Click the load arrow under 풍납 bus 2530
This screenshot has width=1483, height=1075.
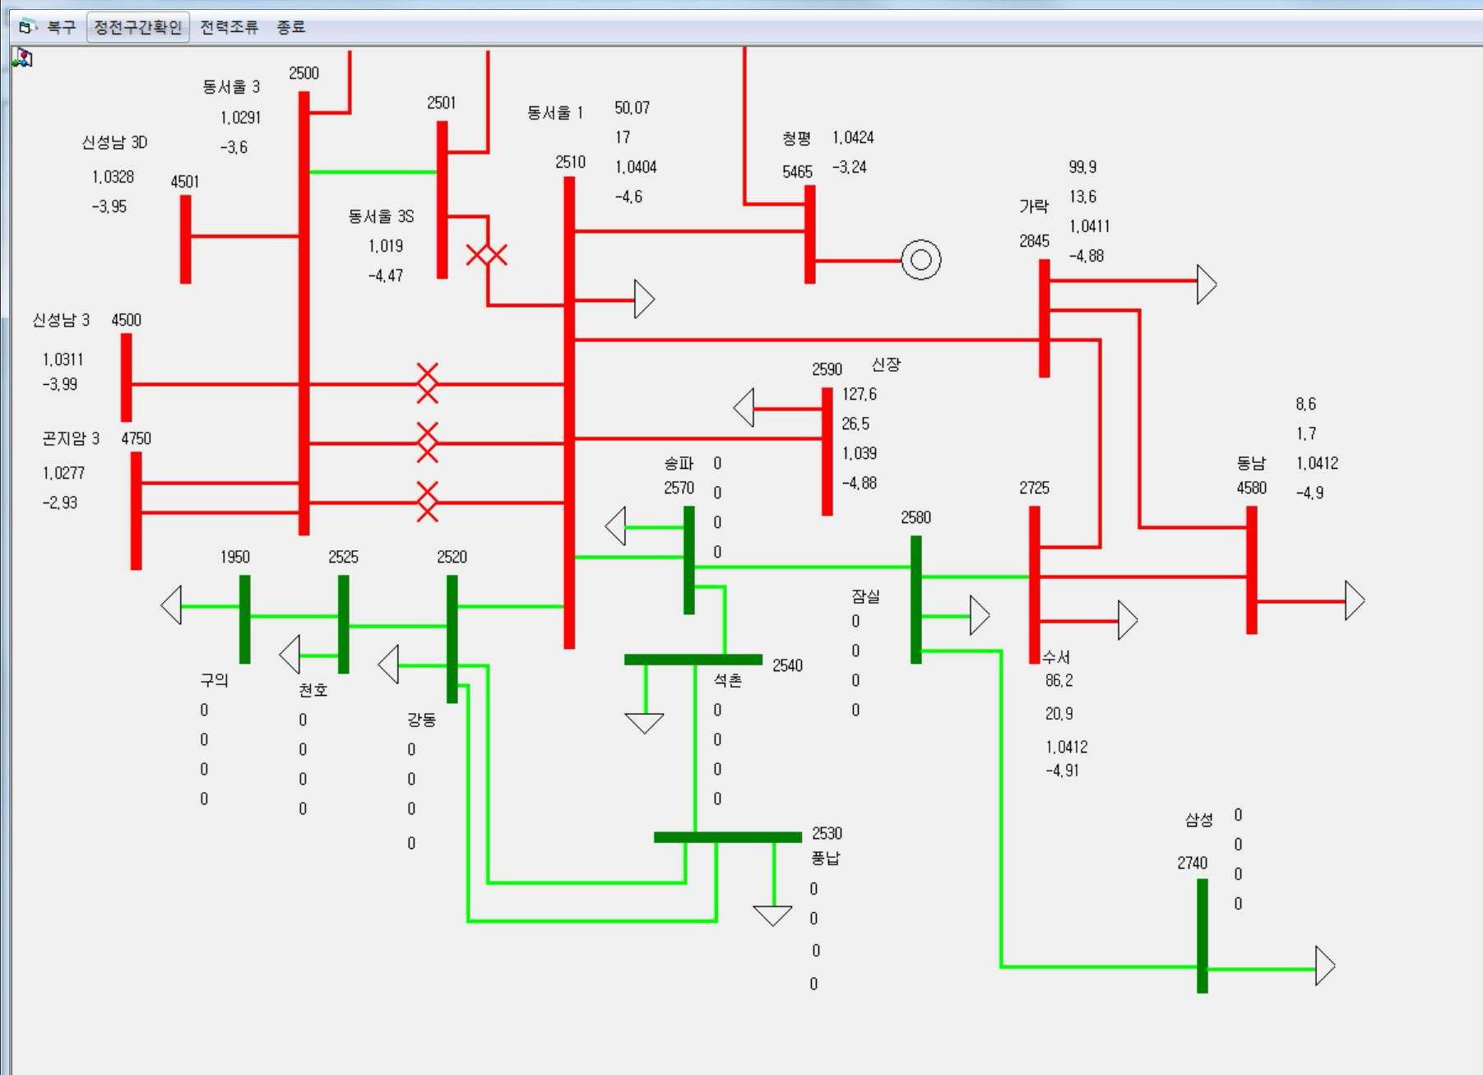click(772, 916)
